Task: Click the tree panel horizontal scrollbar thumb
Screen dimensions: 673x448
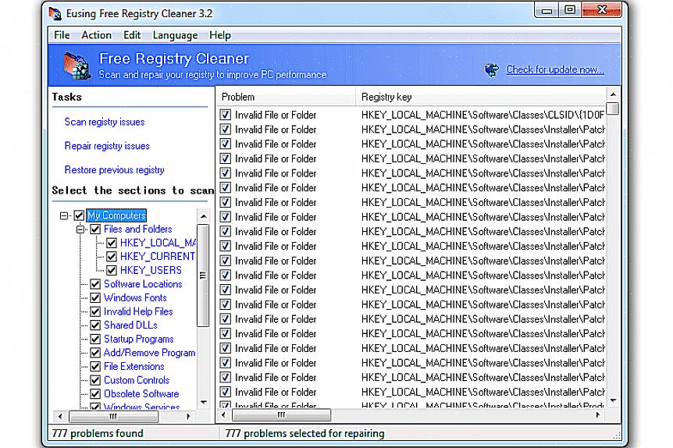Action: 113,417
